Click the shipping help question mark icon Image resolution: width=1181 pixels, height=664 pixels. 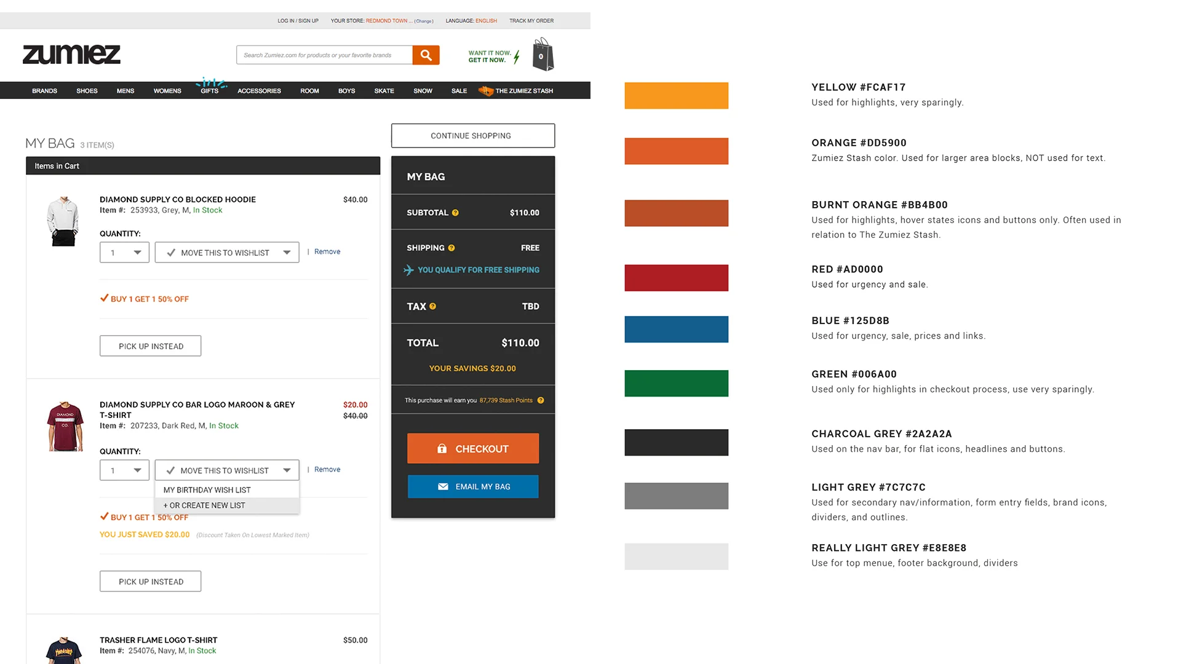(x=451, y=248)
